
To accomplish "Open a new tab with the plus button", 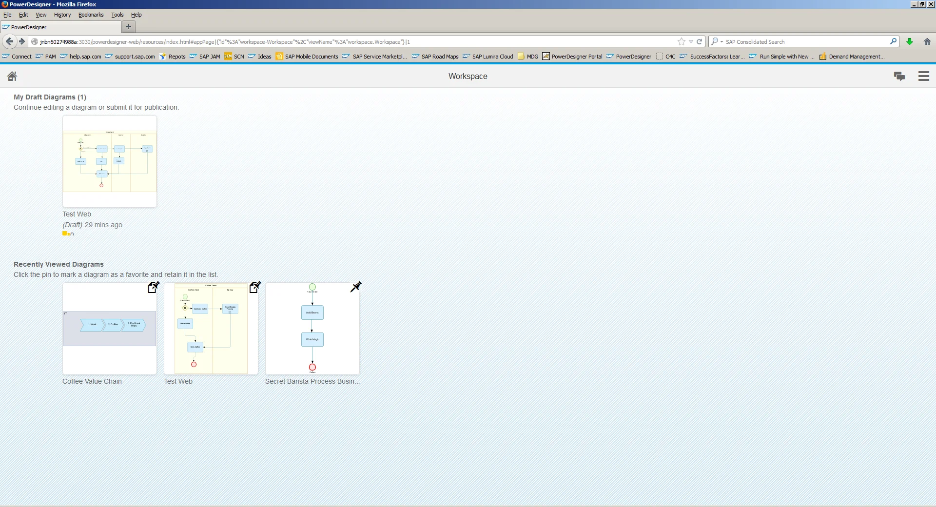I will click(128, 27).
